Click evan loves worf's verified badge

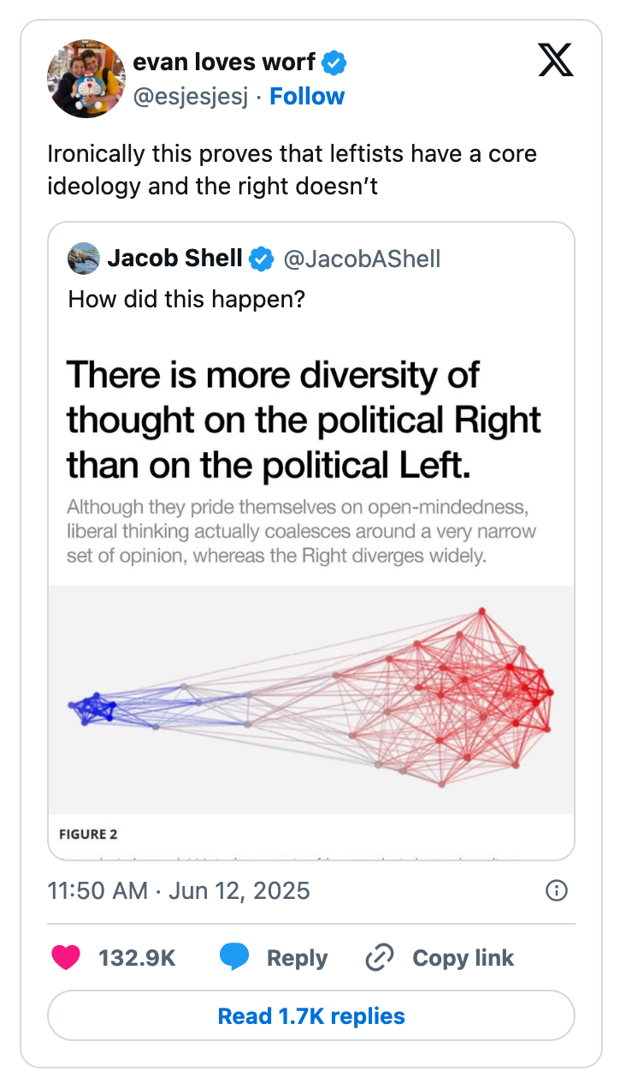tap(335, 62)
